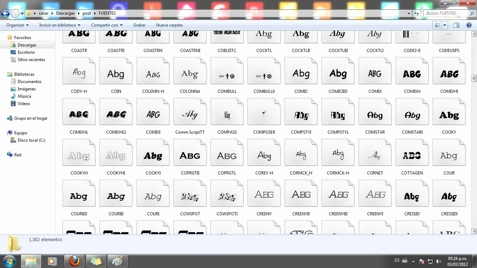Select the CRESSID font icon

point(412,193)
